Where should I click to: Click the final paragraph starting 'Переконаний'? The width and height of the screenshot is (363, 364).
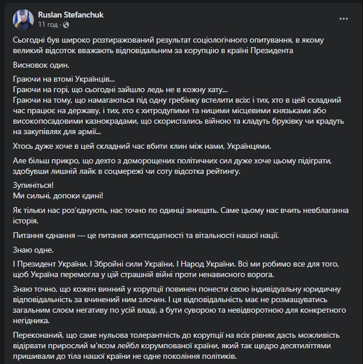(175, 346)
